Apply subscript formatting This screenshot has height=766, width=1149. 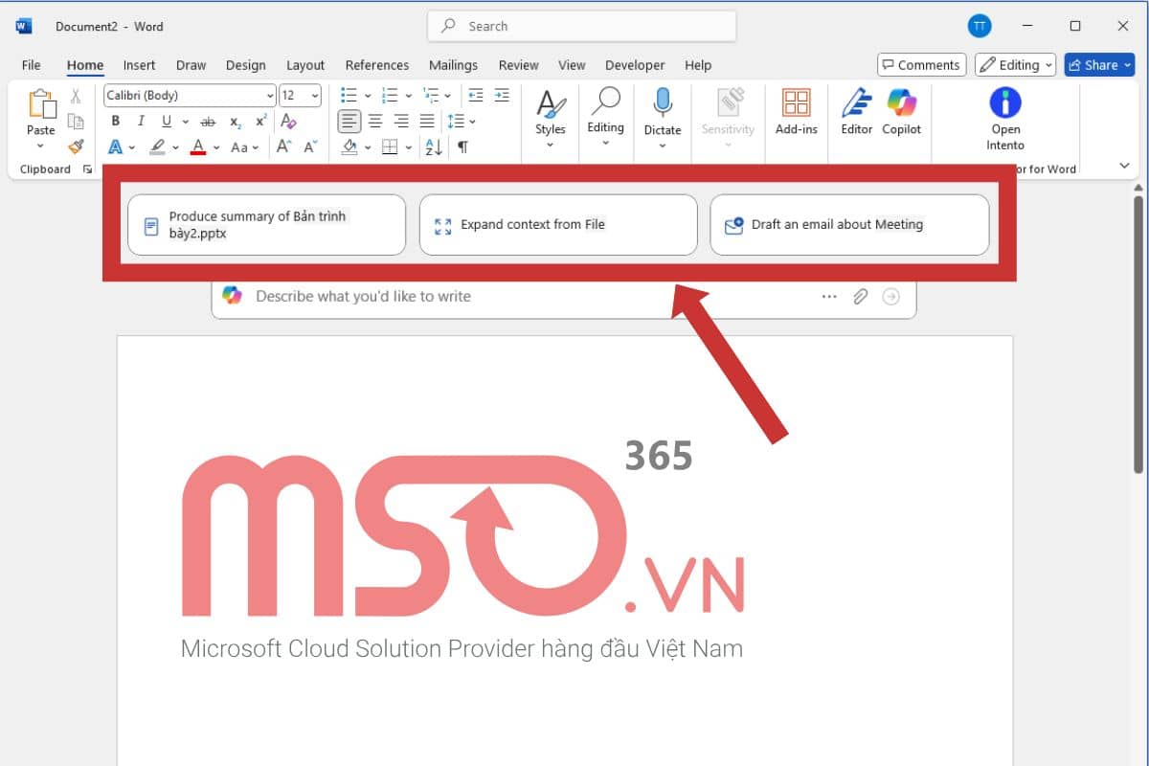point(236,122)
